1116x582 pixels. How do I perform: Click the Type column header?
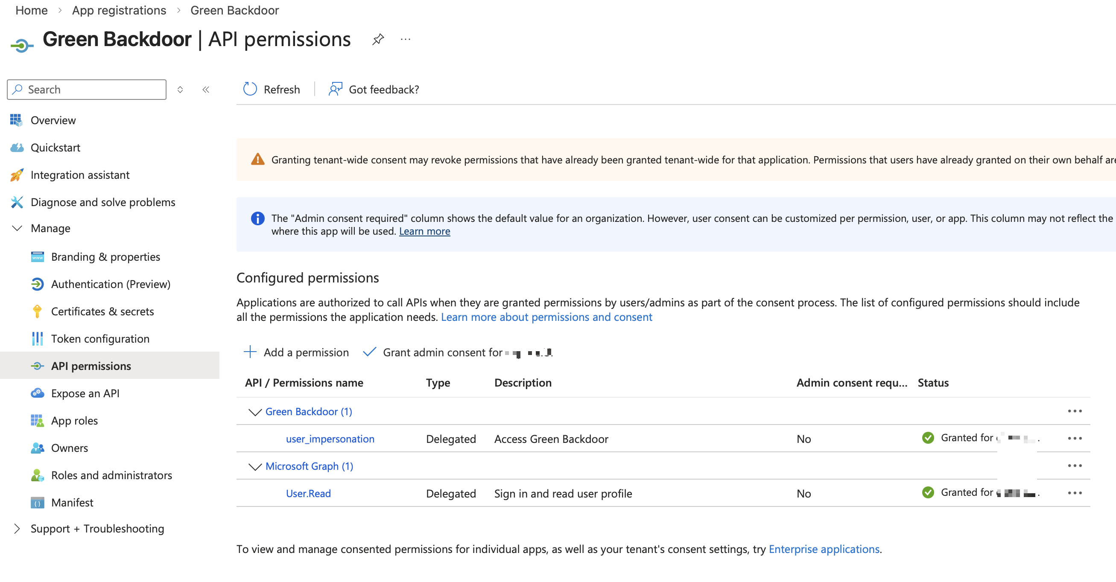tap(438, 383)
